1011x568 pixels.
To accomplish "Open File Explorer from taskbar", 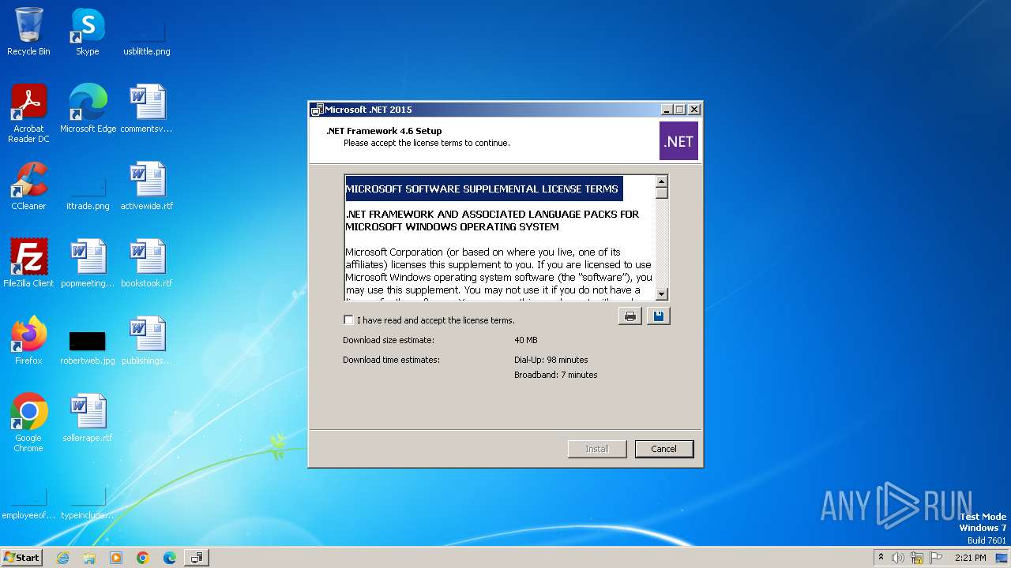I will pos(89,558).
